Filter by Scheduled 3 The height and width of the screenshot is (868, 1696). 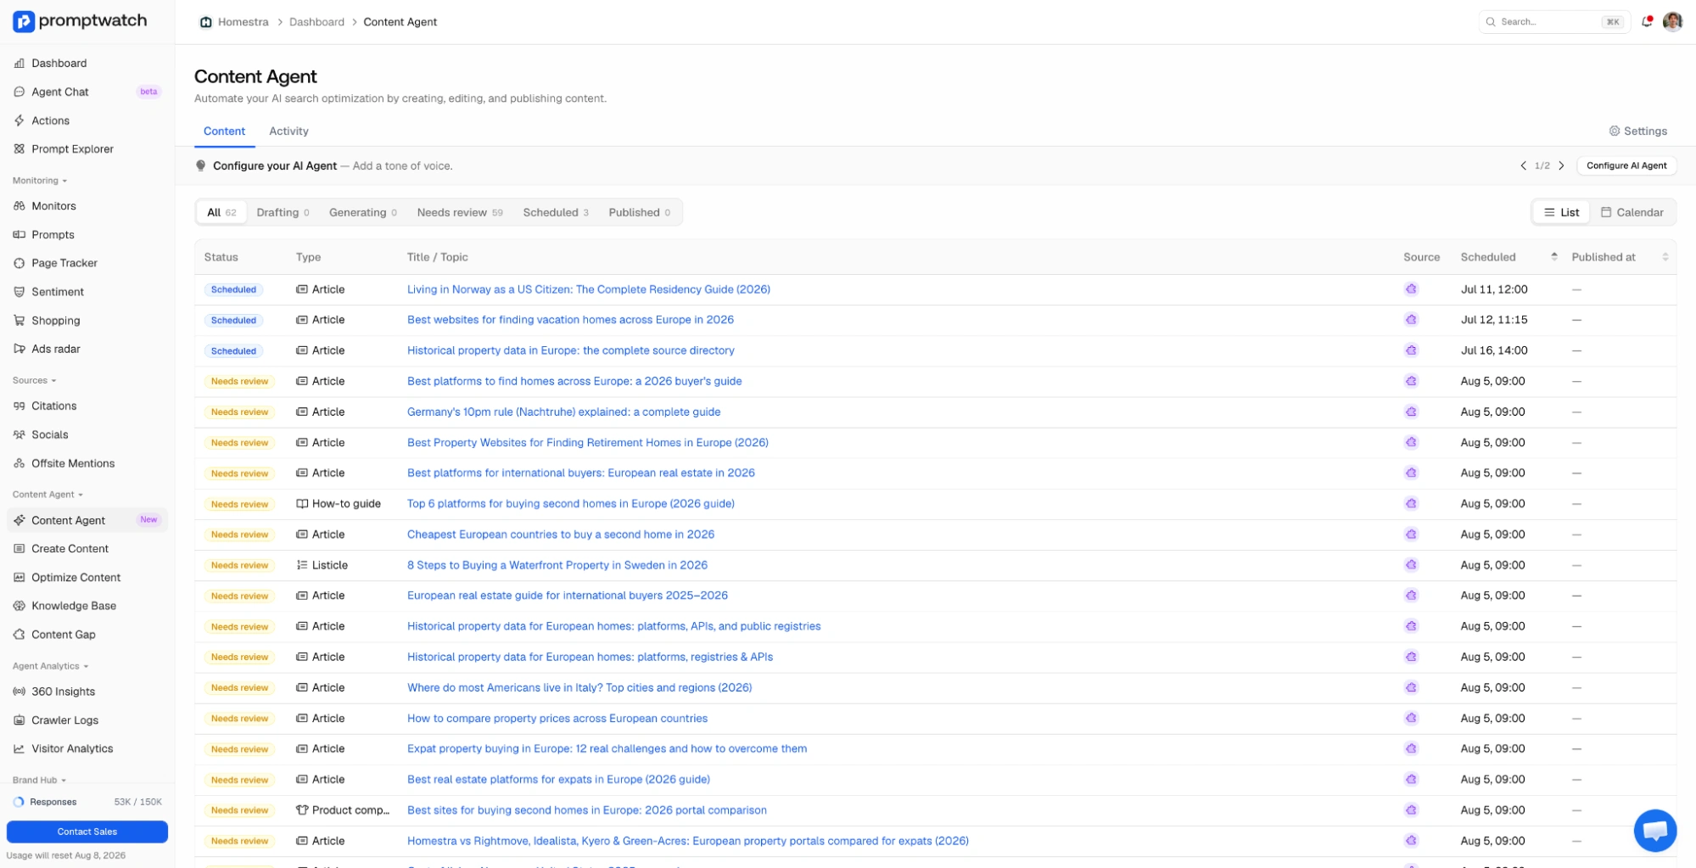coord(555,212)
